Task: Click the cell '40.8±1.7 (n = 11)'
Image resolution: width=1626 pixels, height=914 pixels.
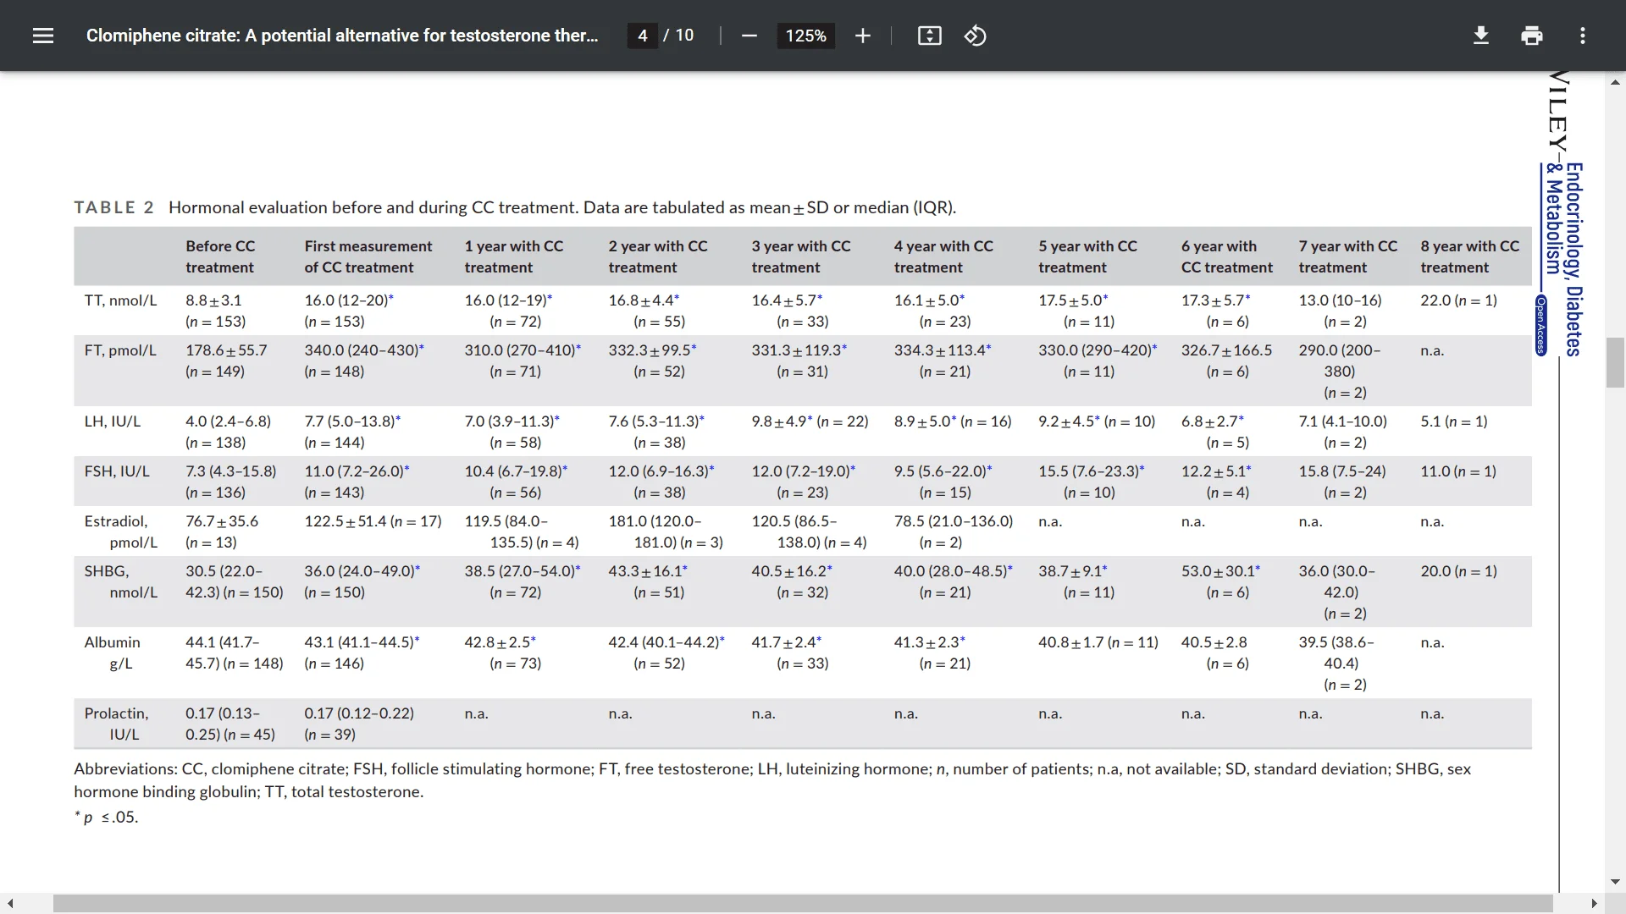Action: tap(1098, 642)
